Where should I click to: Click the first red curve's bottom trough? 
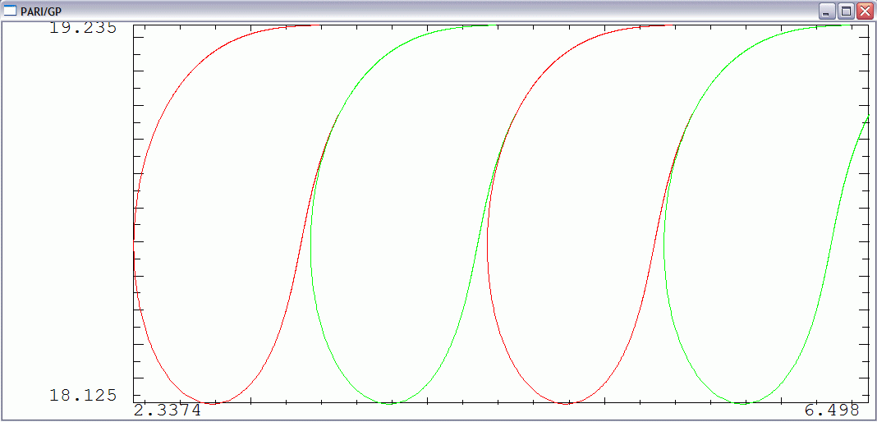click(212, 403)
